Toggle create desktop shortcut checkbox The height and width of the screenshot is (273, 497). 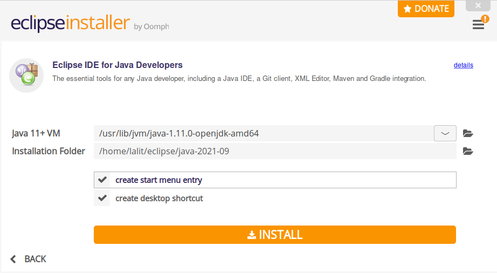coord(102,198)
